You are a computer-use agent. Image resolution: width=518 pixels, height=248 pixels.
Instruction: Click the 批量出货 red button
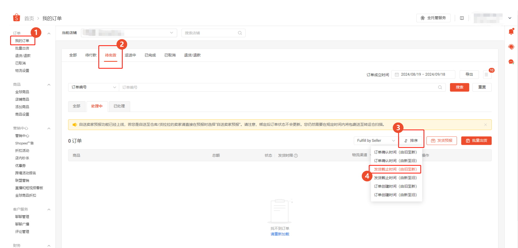point(476,141)
